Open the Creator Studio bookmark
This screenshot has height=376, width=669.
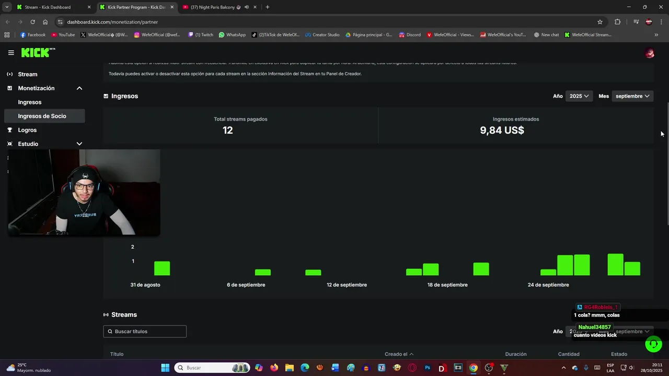tap(322, 35)
